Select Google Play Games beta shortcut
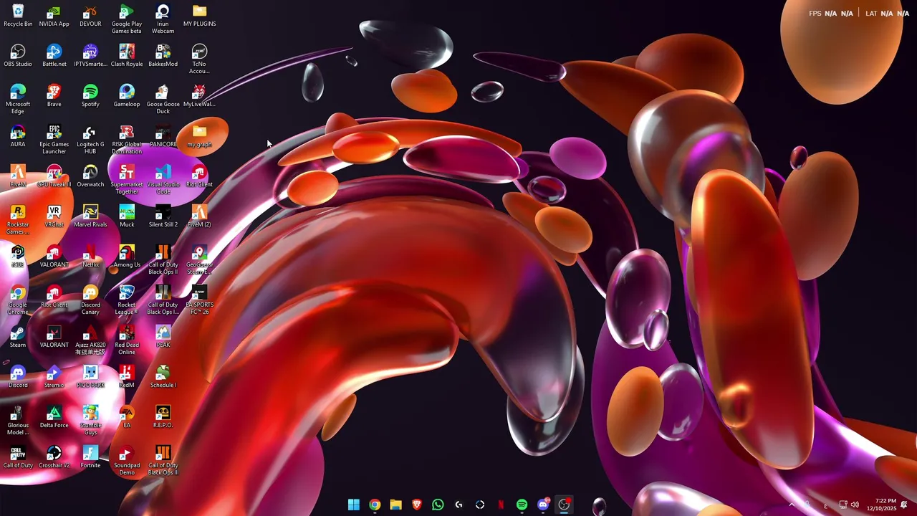Image resolution: width=917 pixels, height=516 pixels. pyautogui.click(x=127, y=19)
